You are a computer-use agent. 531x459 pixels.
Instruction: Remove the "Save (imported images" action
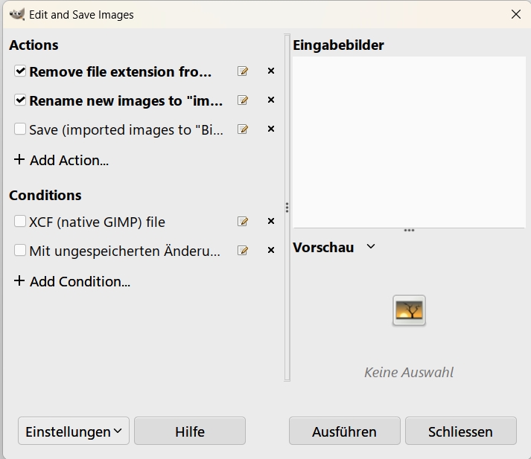pos(271,129)
